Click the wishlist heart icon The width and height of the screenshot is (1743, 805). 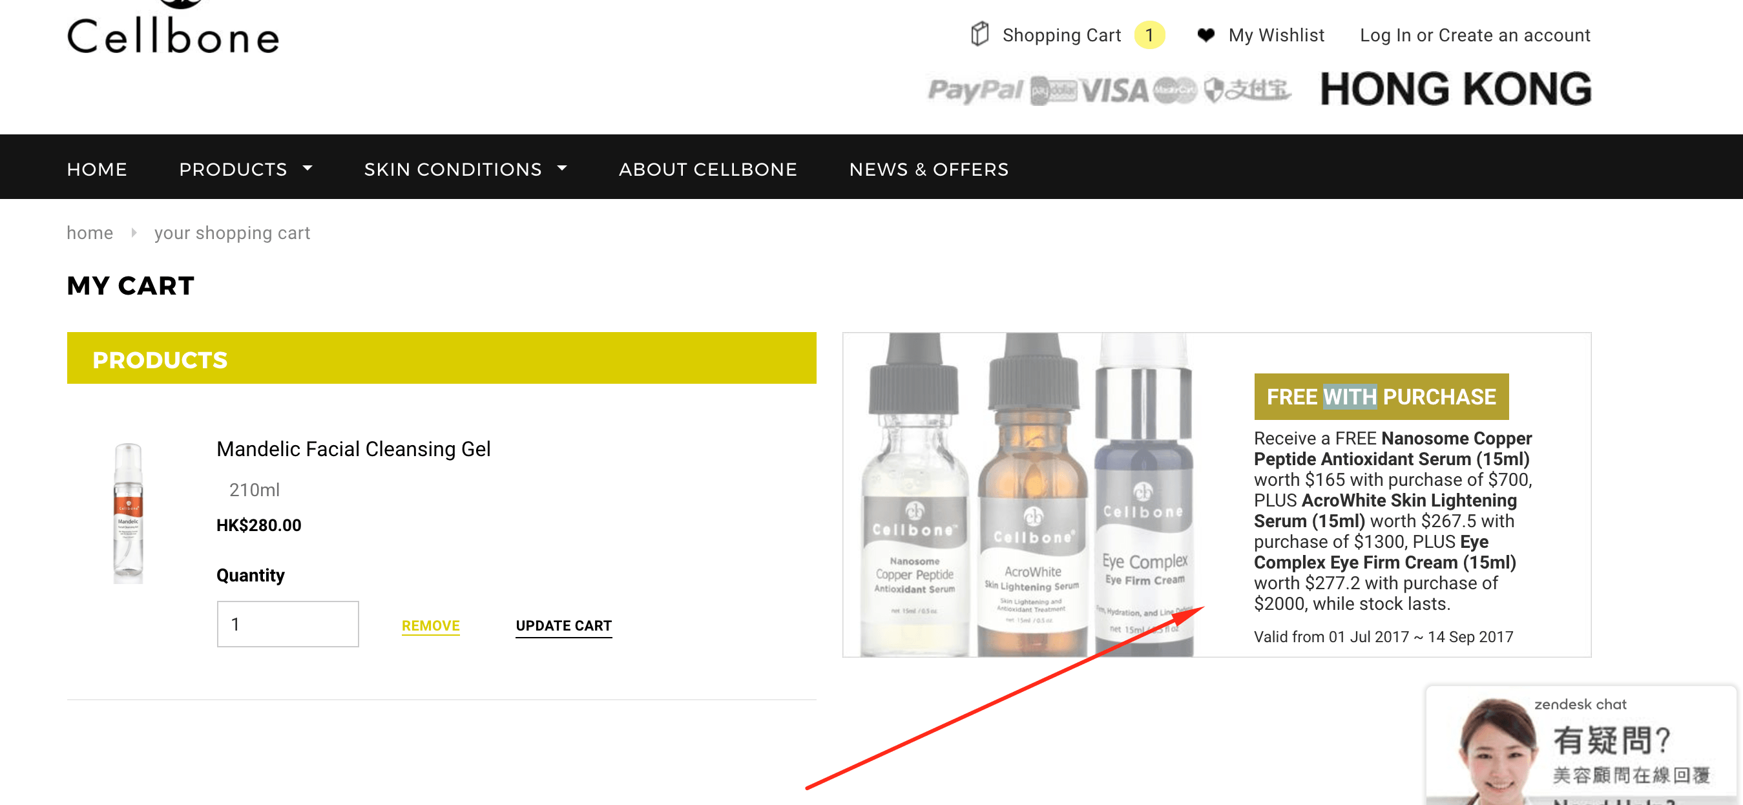(1205, 35)
